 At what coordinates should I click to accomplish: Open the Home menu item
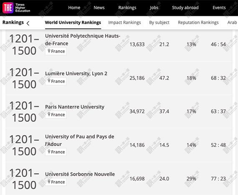[74, 8]
